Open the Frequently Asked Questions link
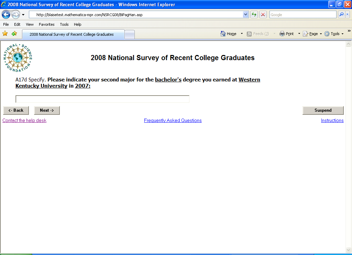Image resolution: width=352 pixels, height=255 pixels. 173,120
